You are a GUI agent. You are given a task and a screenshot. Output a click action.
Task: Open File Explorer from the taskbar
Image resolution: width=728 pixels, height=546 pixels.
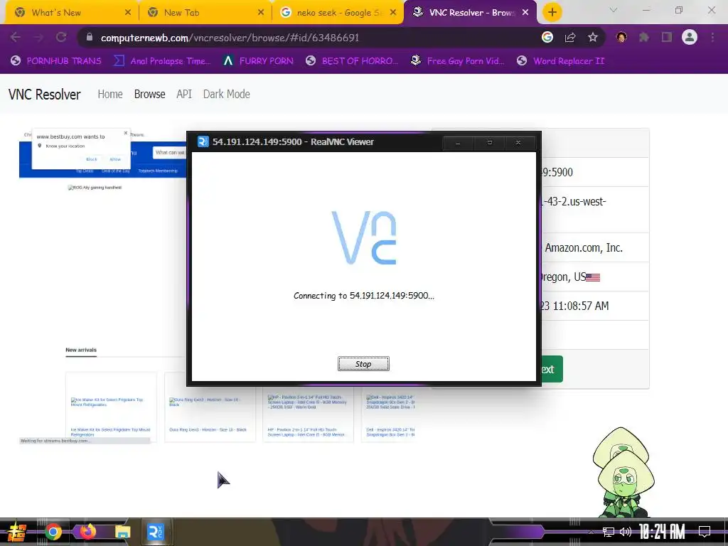122,532
